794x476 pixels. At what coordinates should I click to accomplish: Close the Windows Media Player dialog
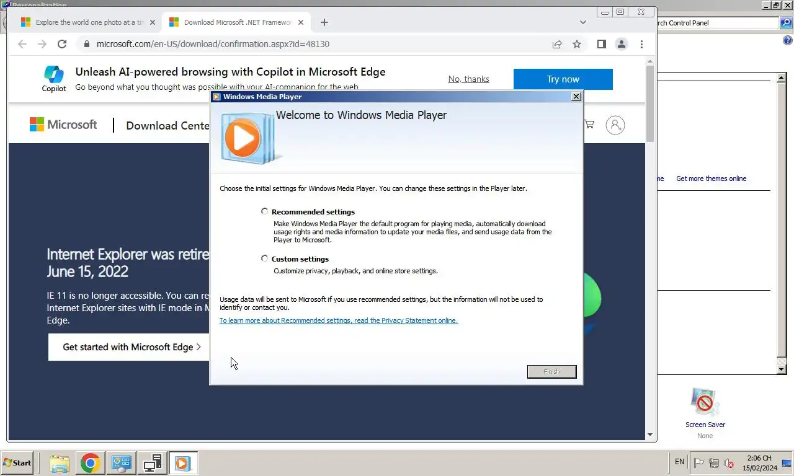click(576, 97)
